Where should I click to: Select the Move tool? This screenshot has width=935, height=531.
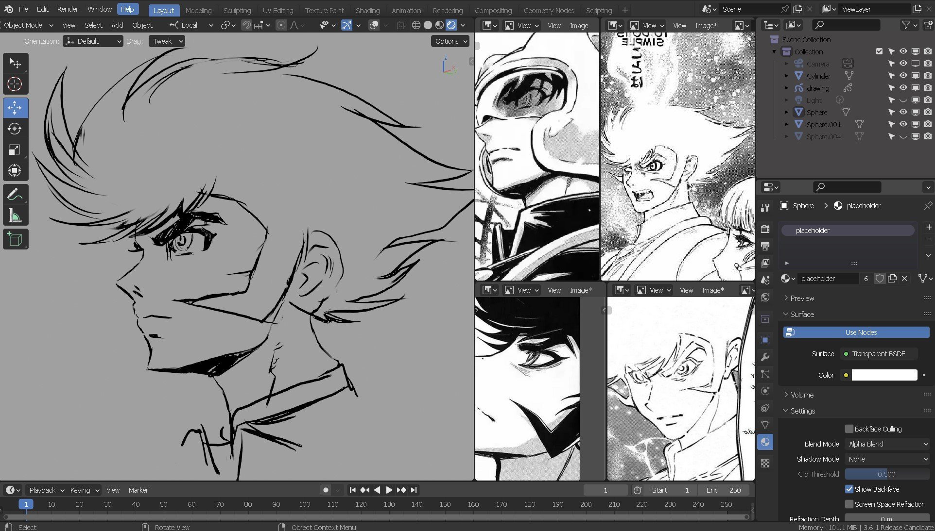coord(15,108)
